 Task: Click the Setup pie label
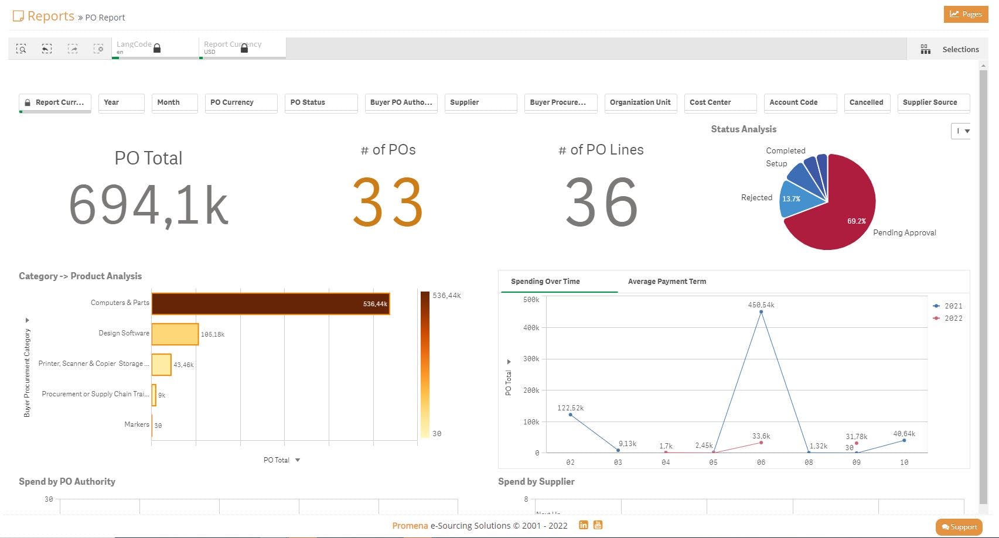tap(776, 163)
